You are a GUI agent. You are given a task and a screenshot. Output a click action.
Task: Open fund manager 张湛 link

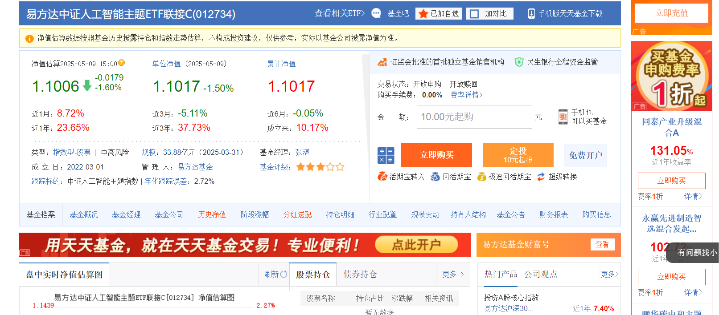302,152
